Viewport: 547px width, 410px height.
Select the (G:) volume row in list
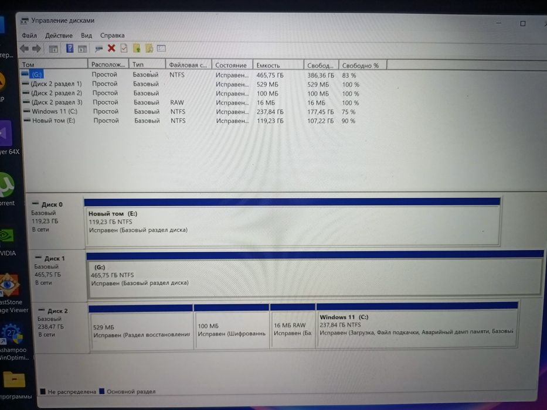188,74
